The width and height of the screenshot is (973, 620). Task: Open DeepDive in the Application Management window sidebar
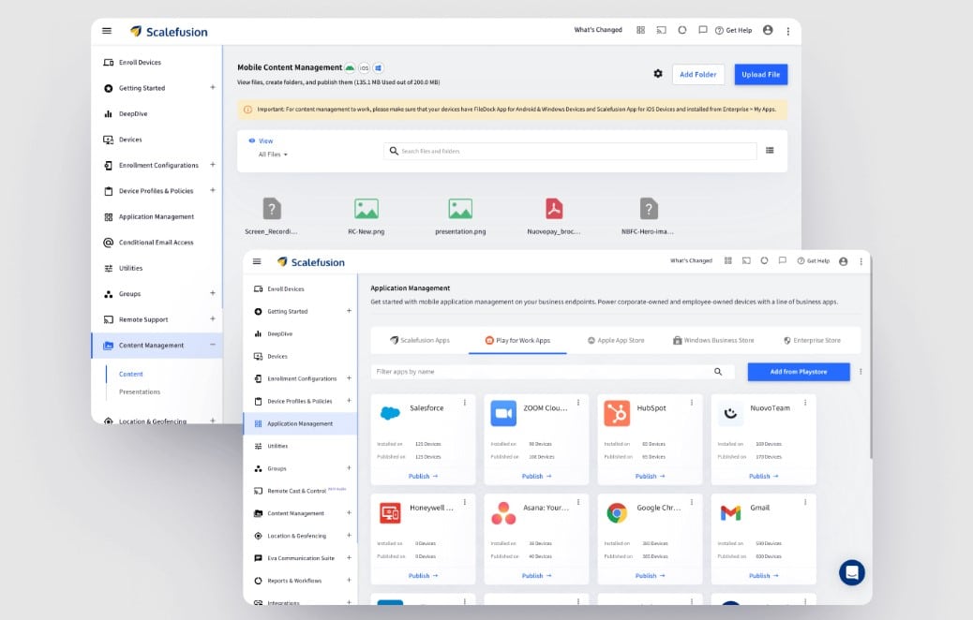click(x=280, y=333)
